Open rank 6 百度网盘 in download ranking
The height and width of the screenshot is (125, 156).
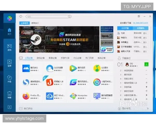click(128, 87)
